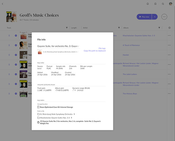Expand the Play now dropdown arrow
Screen dimensions: 175x141
point(154,17)
